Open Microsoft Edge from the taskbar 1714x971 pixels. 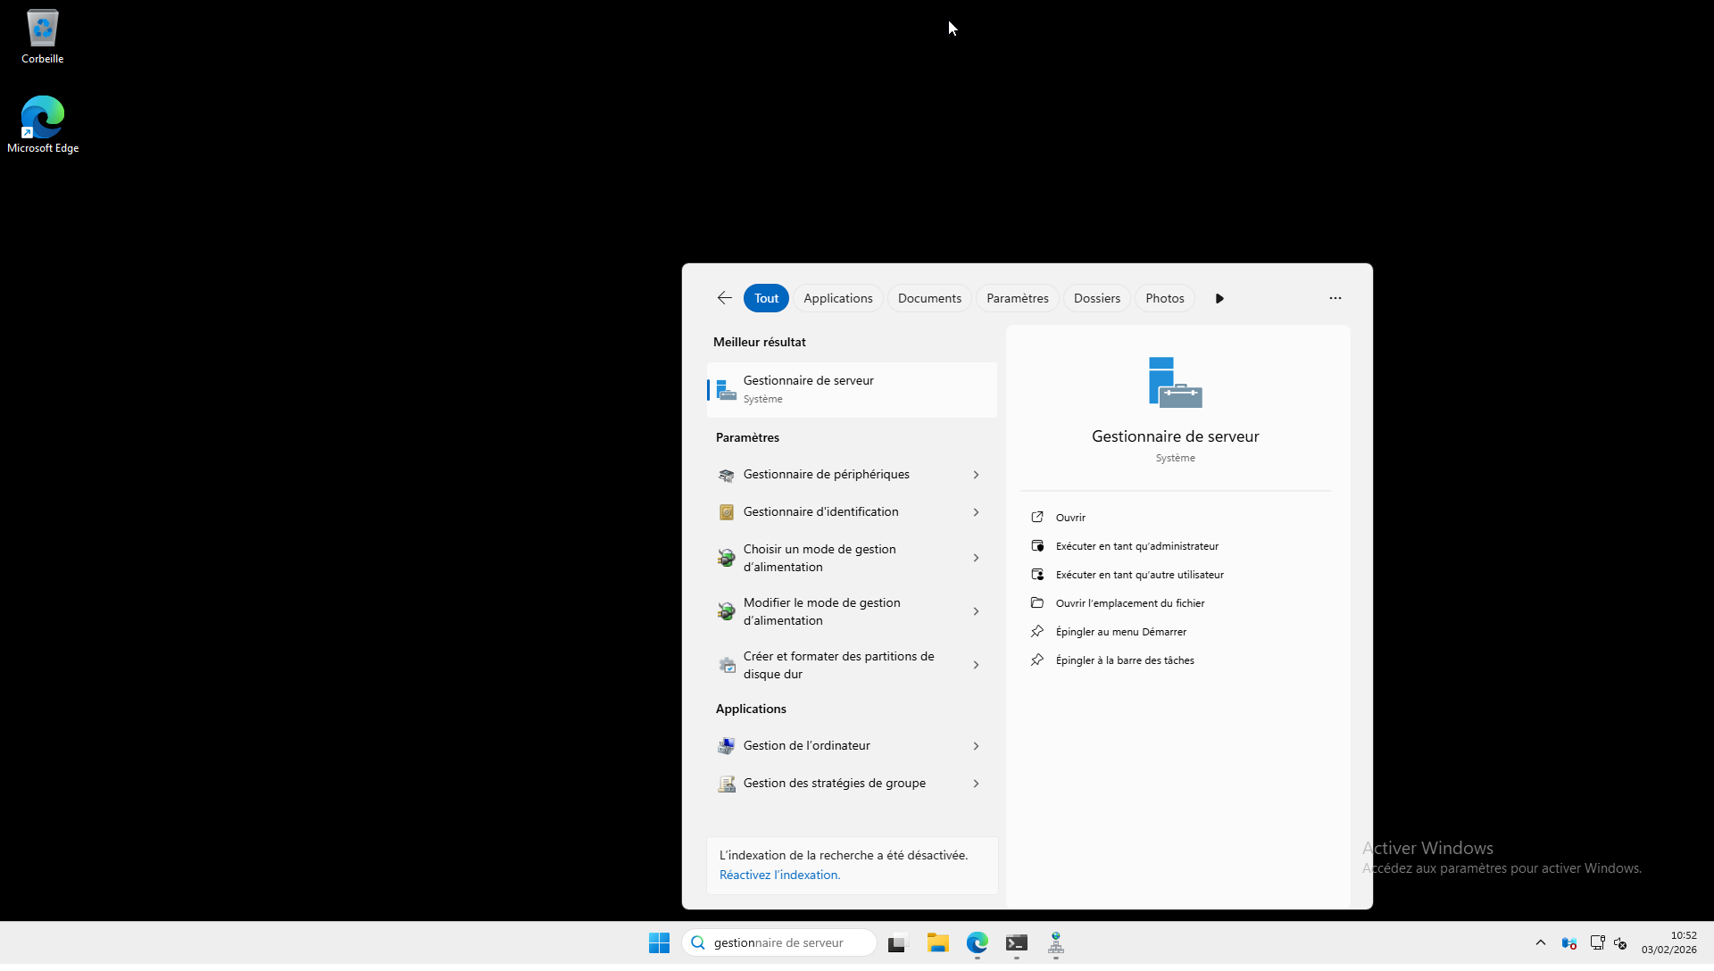[x=978, y=943]
